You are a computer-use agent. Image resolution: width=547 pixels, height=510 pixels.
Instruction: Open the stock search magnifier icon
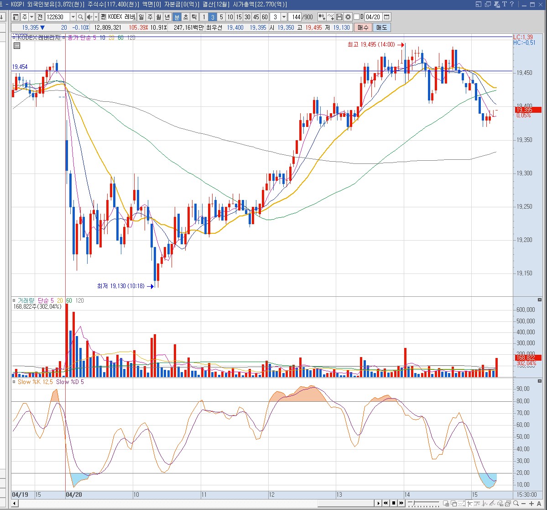(x=81, y=17)
